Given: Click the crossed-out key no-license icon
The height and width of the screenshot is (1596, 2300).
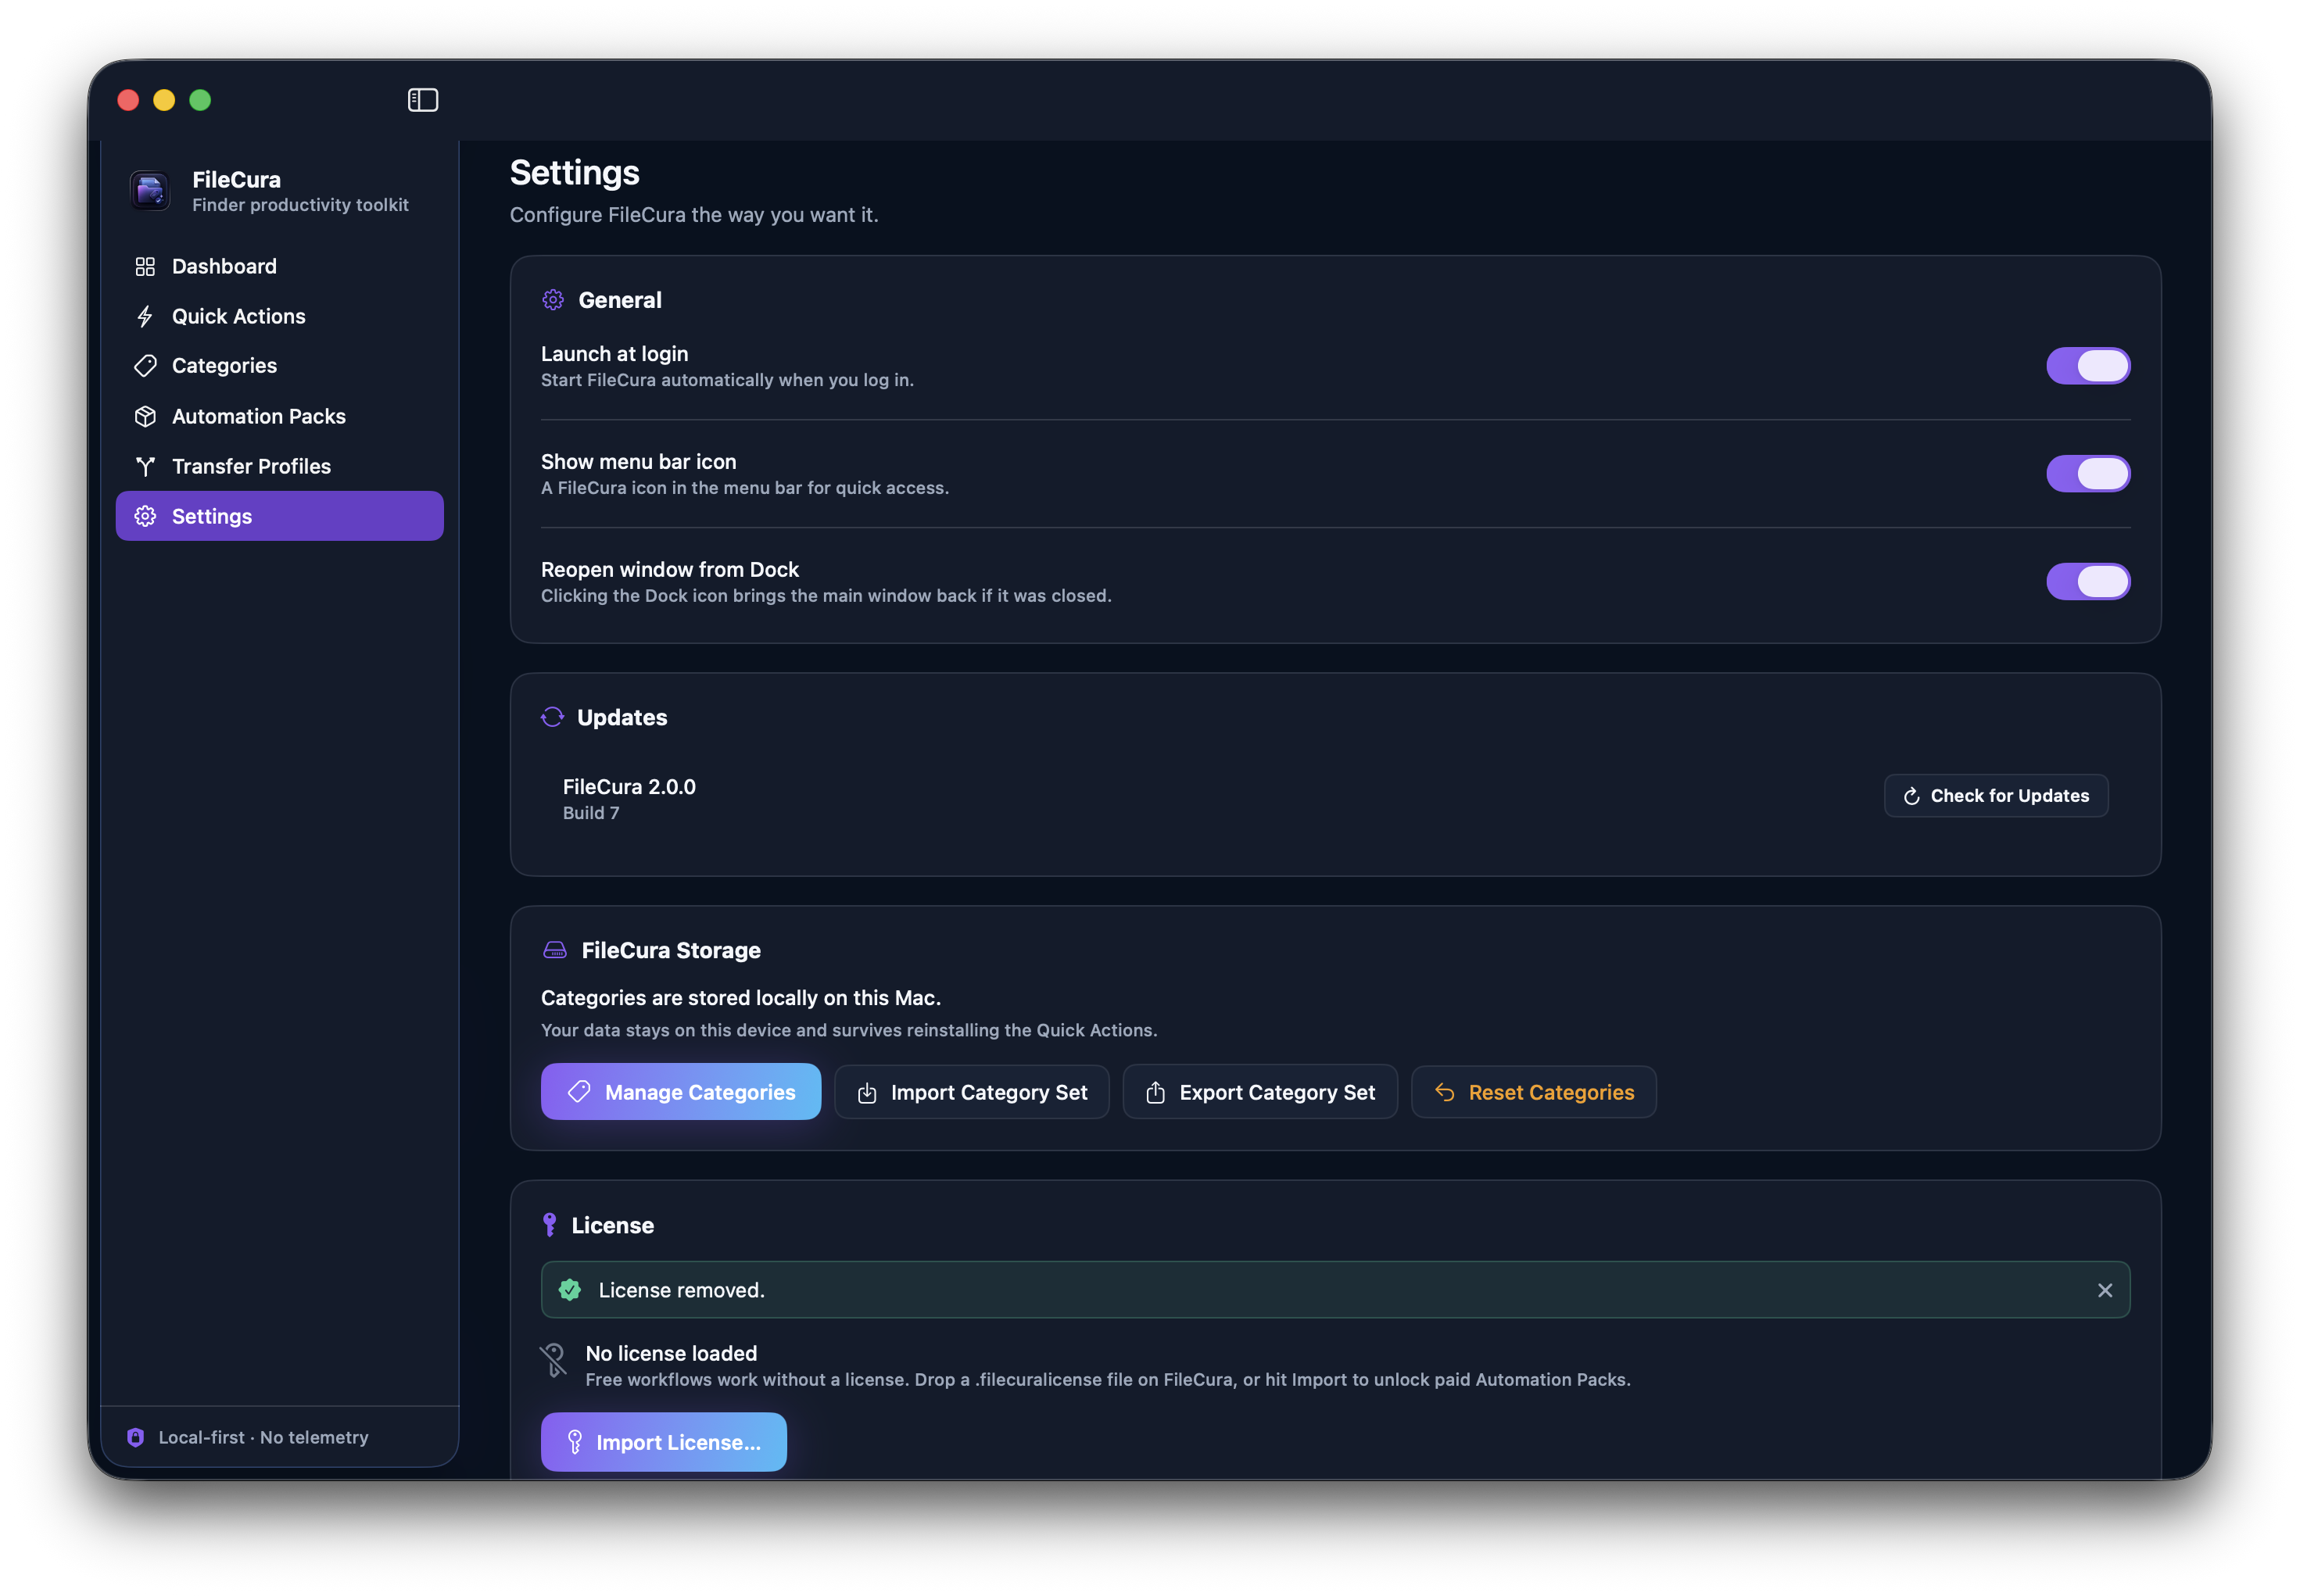Looking at the screenshot, I should [x=553, y=1360].
